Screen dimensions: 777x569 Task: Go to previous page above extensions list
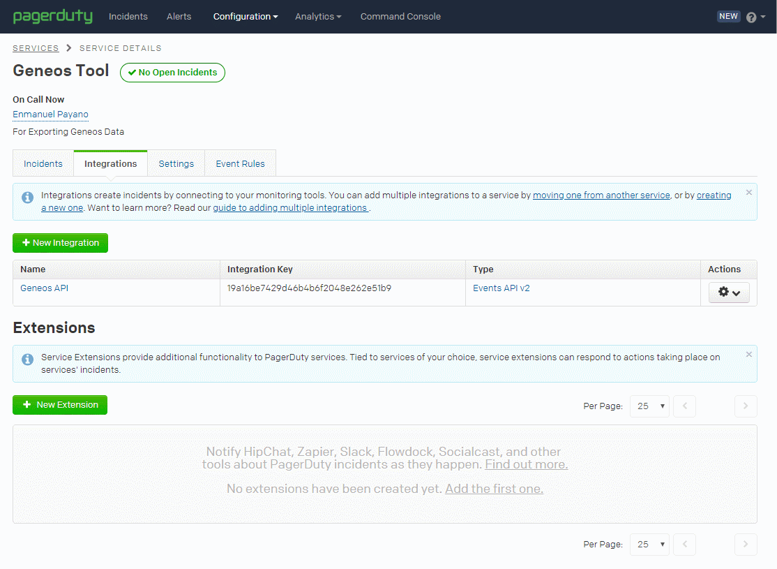(x=685, y=406)
